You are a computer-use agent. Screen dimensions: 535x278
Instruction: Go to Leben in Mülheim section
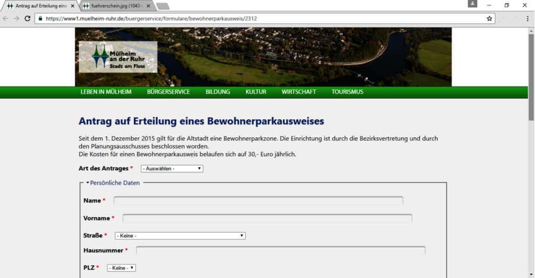click(x=106, y=92)
